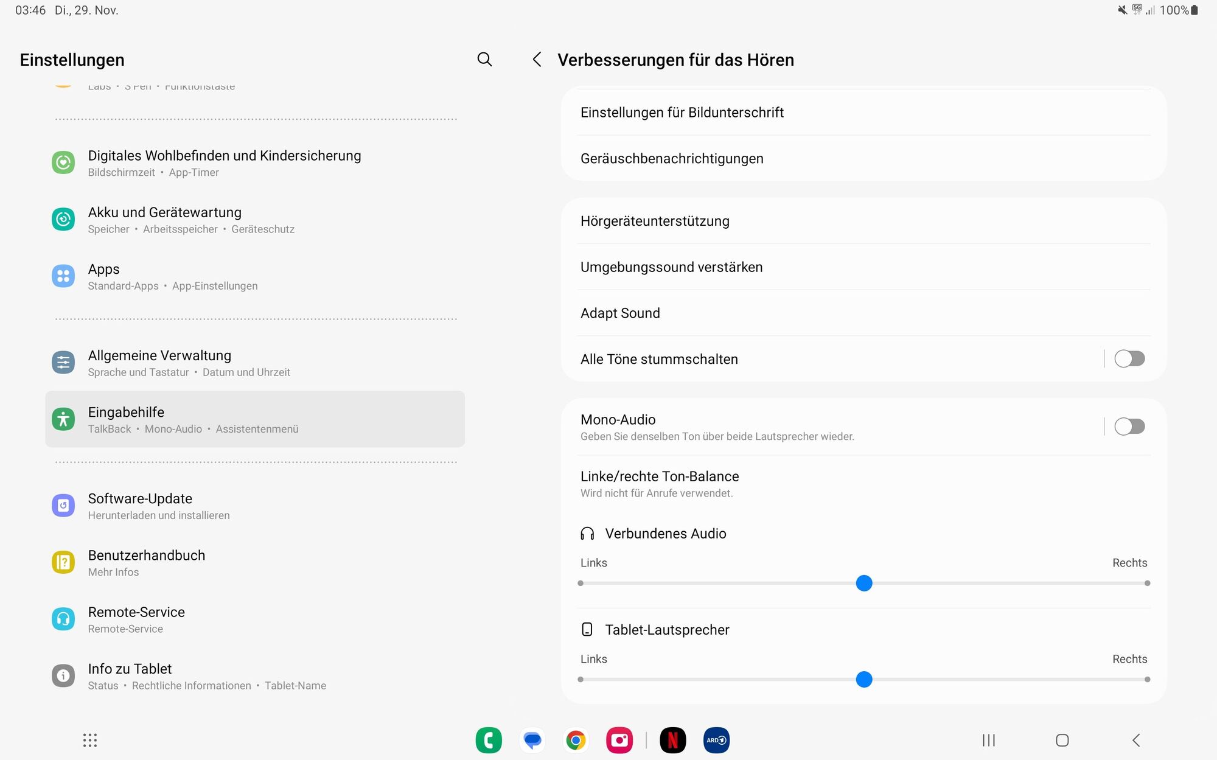The image size is (1217, 760).
Task: Enable the Mono-Audio switch
Action: 1129,427
